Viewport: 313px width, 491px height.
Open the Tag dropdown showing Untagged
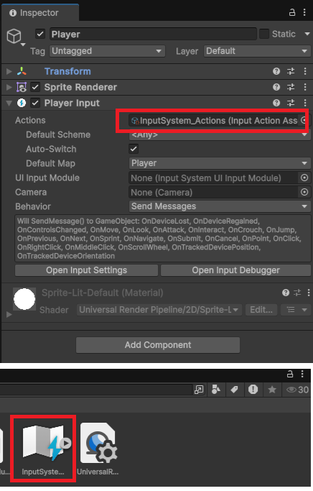point(107,51)
